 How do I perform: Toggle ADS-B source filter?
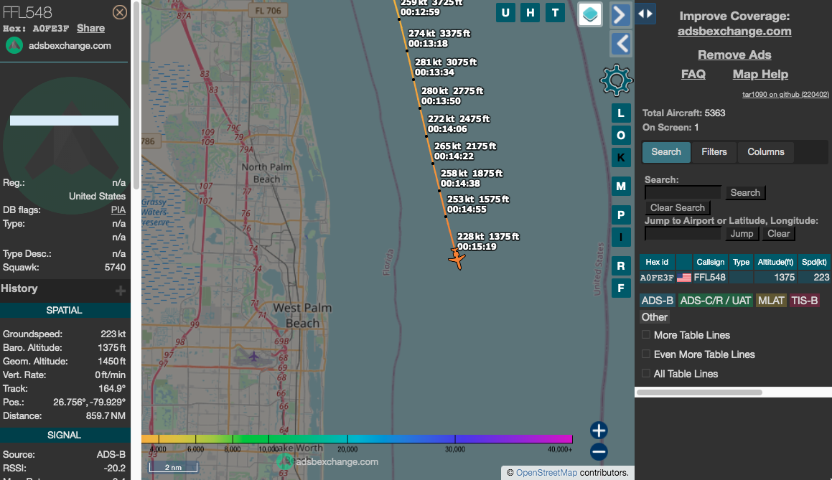pyautogui.click(x=657, y=301)
